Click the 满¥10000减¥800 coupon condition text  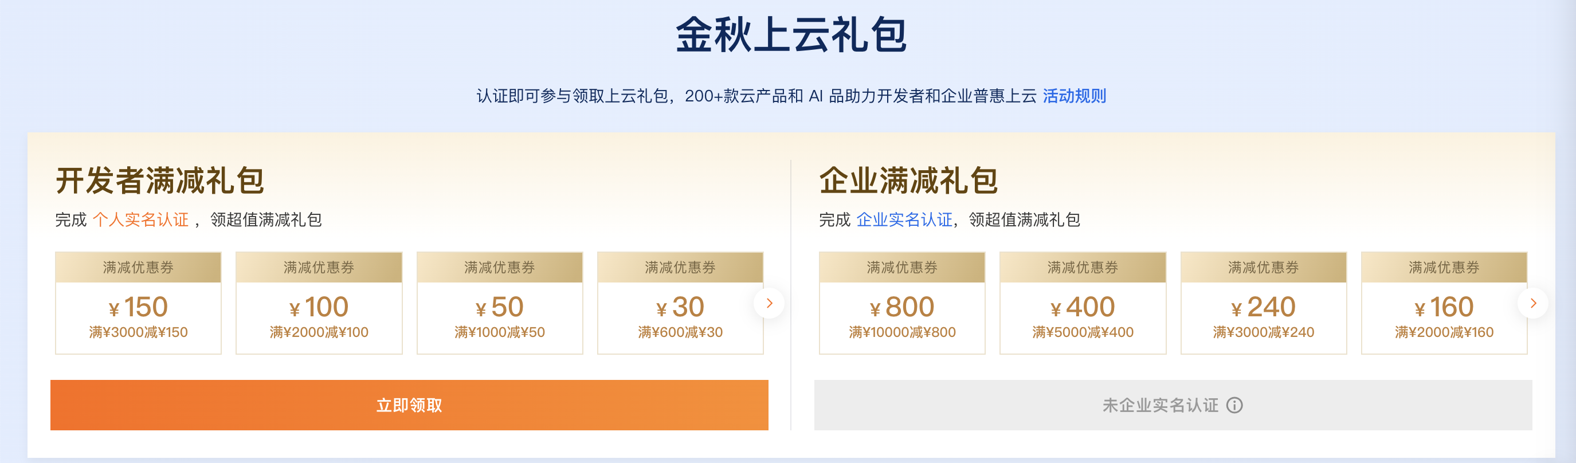(902, 332)
